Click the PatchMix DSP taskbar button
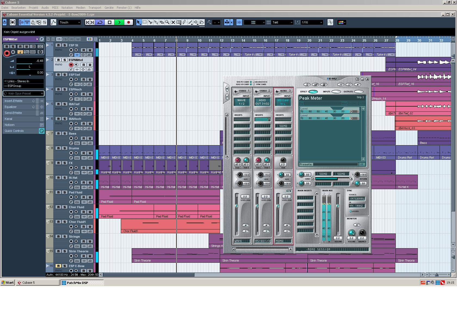 pos(82,283)
